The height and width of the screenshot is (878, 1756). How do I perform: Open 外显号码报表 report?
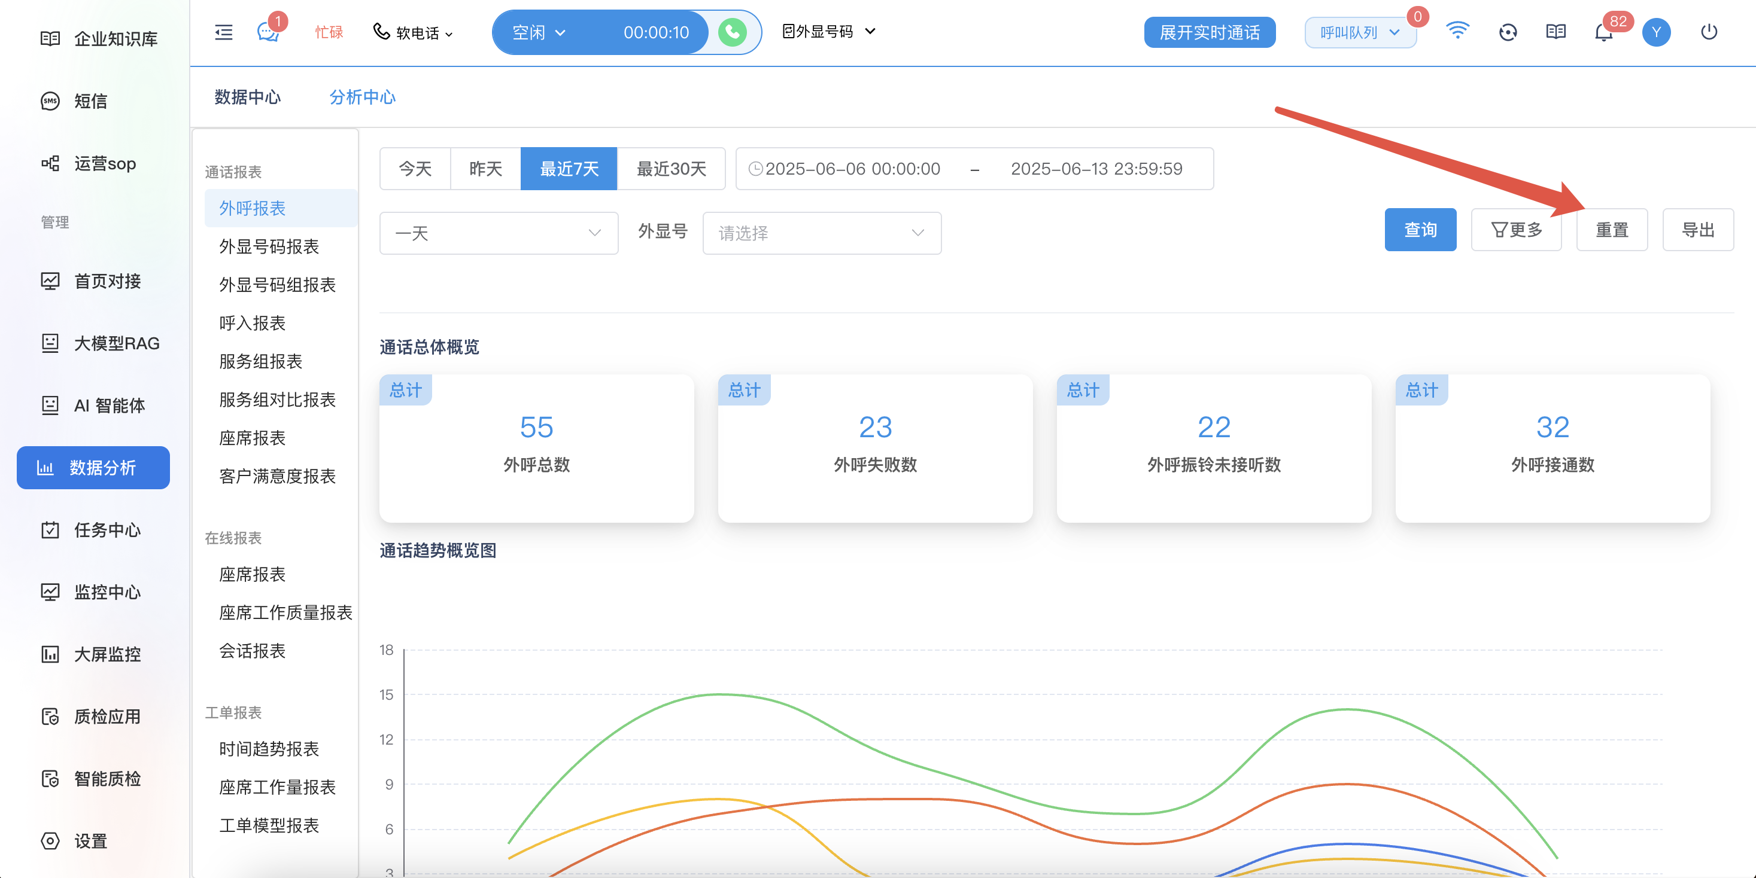(x=269, y=246)
